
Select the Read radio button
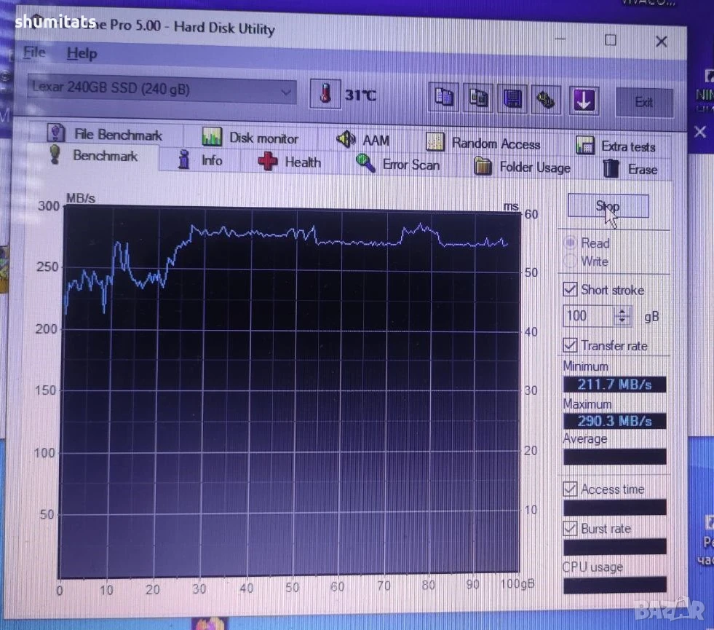point(570,243)
